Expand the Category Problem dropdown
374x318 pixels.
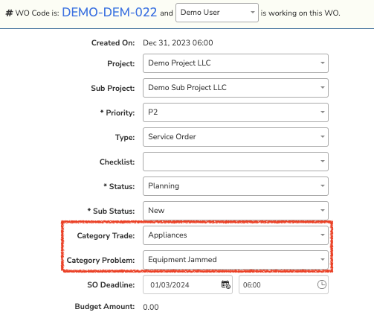point(236,260)
